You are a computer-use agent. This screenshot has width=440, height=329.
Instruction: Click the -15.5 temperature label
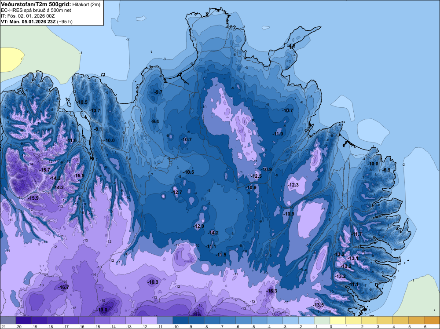tap(79, 175)
